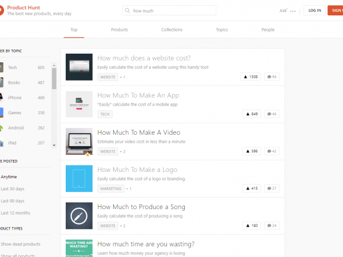The image size is (343, 257).
Task: Expand '+ 1' extra topics on website cost post
Action: 123,77
